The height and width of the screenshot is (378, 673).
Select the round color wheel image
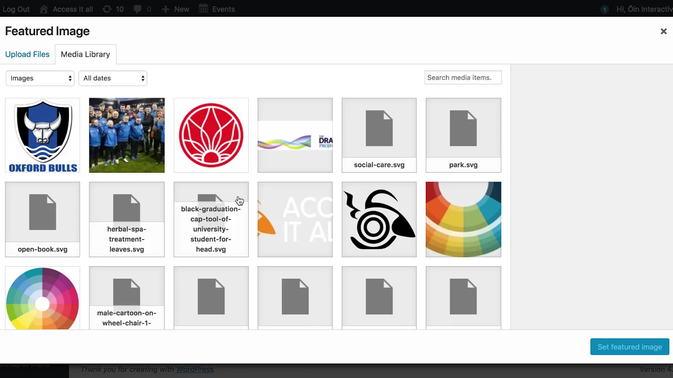click(43, 298)
